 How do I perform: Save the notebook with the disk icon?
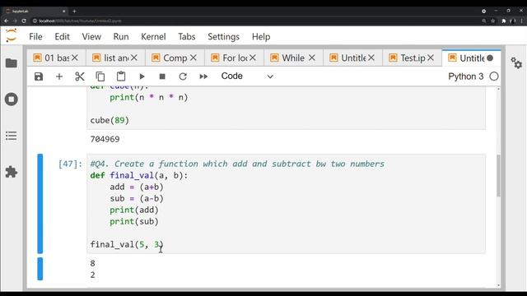pyautogui.click(x=39, y=76)
